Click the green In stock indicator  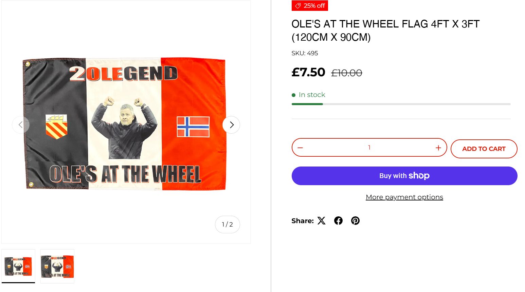point(308,95)
